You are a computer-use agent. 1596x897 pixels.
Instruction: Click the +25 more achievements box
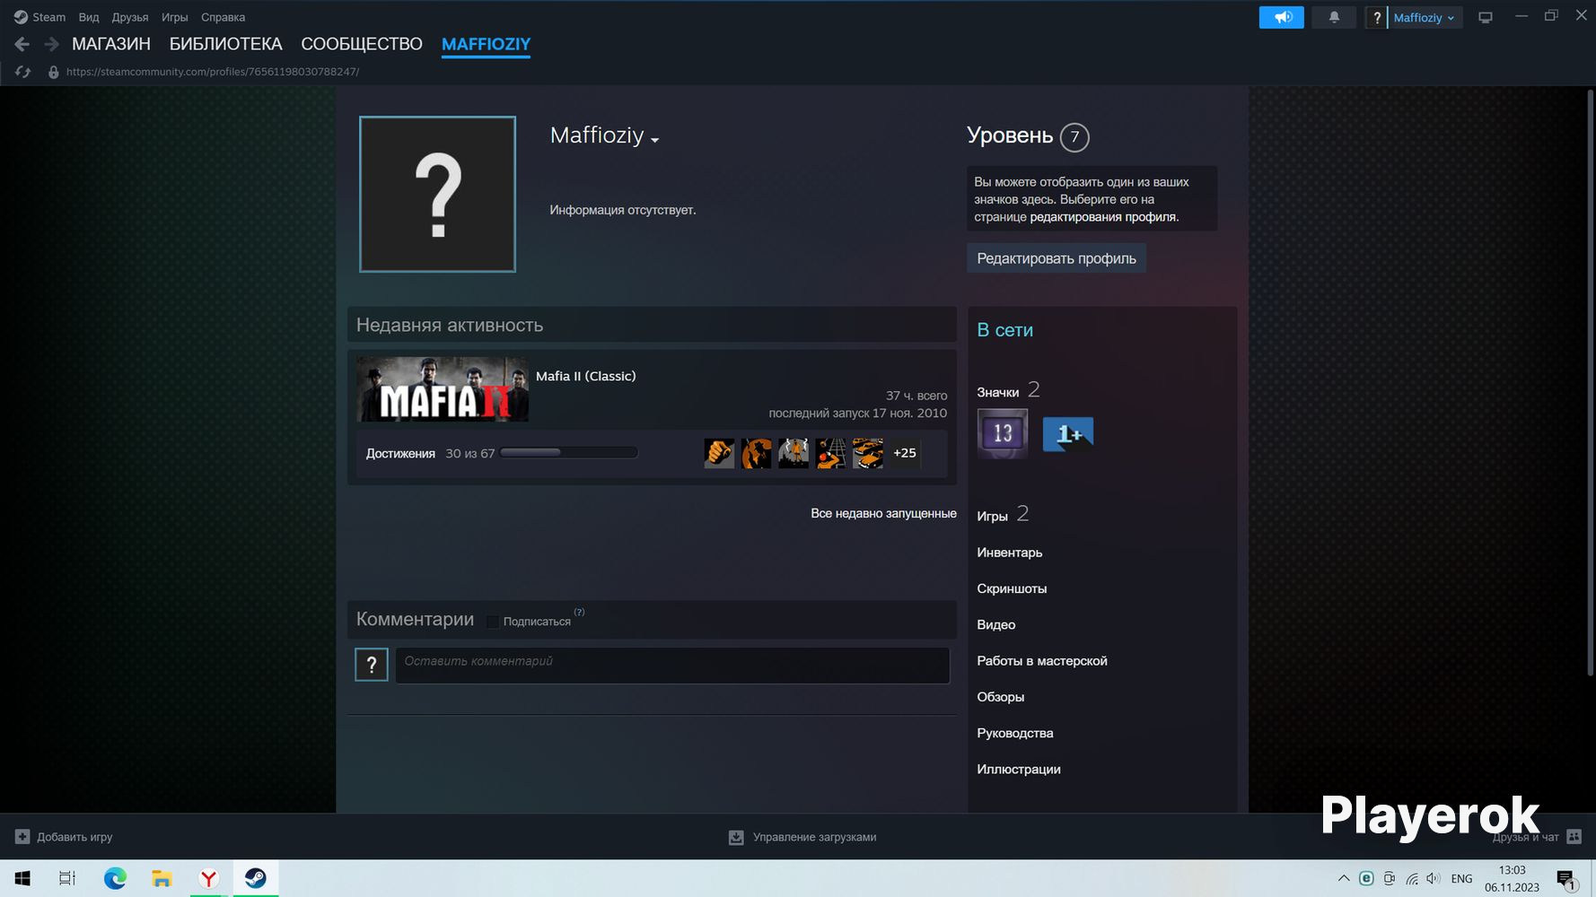click(x=905, y=453)
